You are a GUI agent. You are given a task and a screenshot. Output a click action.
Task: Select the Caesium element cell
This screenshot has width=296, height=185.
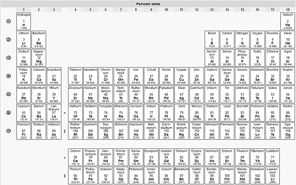(x=24, y=112)
